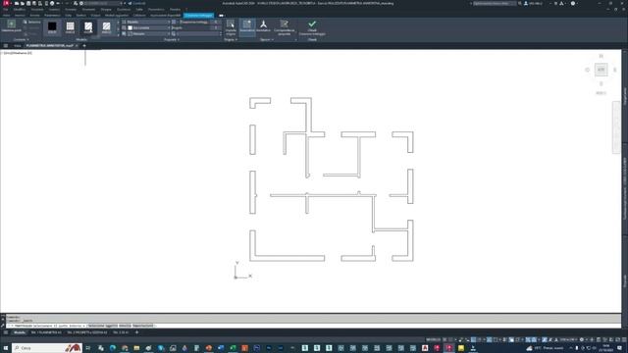Image resolution: width=628 pixels, height=353 pixels.
Task: Select the ANGLE hatch pattern swatch
Action: click(x=70, y=27)
